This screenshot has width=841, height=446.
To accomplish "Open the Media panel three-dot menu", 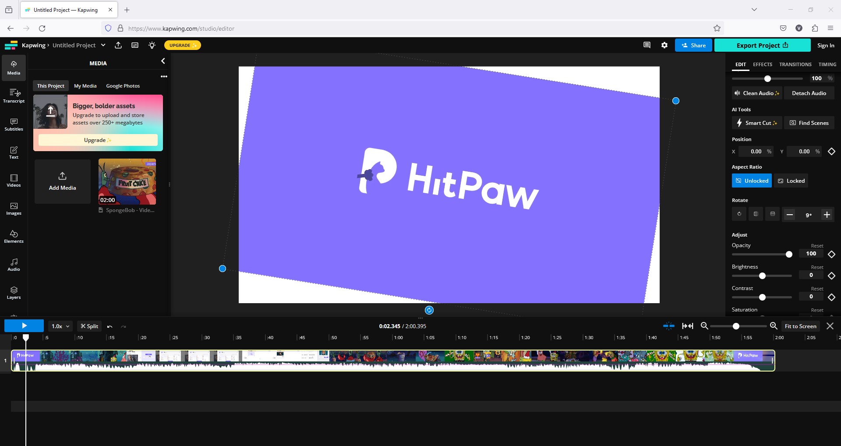I will (164, 76).
